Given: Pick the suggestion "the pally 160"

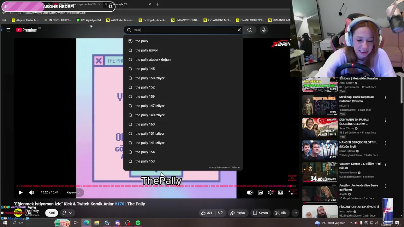Looking at the screenshot, I should point(183,124).
